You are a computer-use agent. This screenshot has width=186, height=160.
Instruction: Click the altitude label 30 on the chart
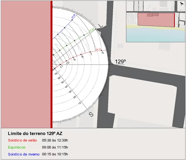[x=70, y=91]
